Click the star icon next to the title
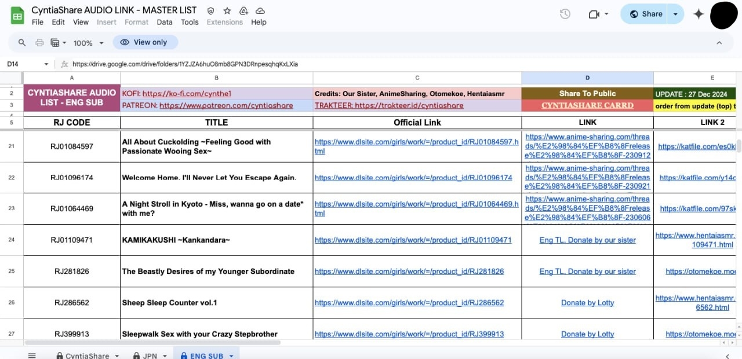Viewport: 742px width, 359px height. click(x=227, y=11)
